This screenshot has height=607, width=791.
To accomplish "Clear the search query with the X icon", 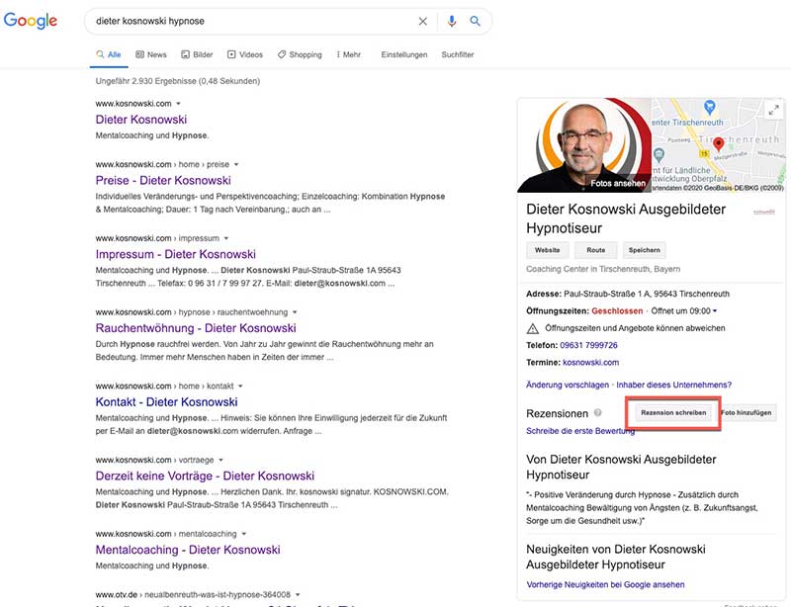I will point(422,21).
